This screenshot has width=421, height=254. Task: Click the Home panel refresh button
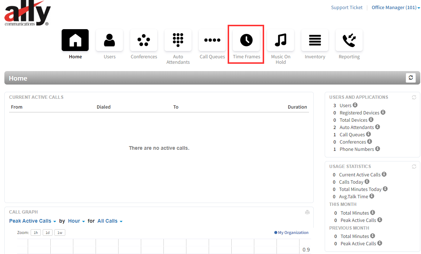point(410,78)
